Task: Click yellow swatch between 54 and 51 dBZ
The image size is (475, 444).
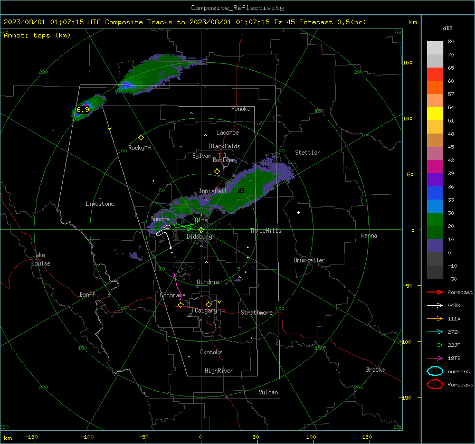Action: pyautogui.click(x=435, y=114)
